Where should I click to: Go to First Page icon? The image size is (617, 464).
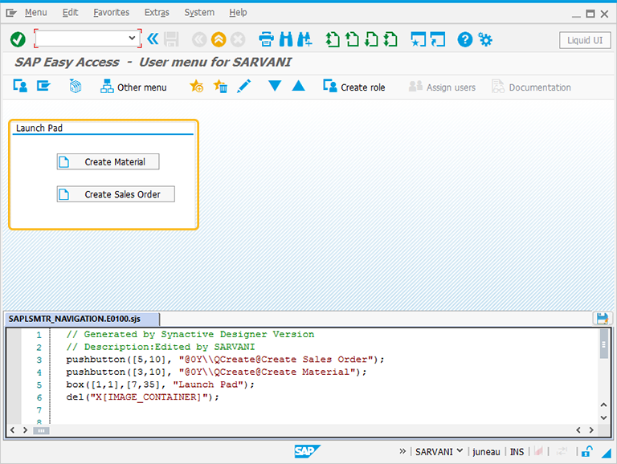click(x=333, y=39)
